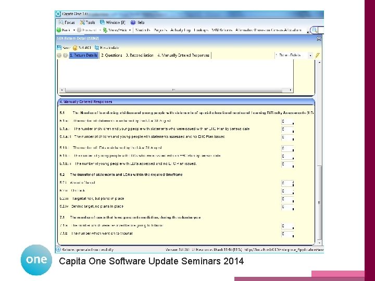Screen dimensions: 375x281
Task: Click the magnifier search icon
Action: [x=315, y=30]
